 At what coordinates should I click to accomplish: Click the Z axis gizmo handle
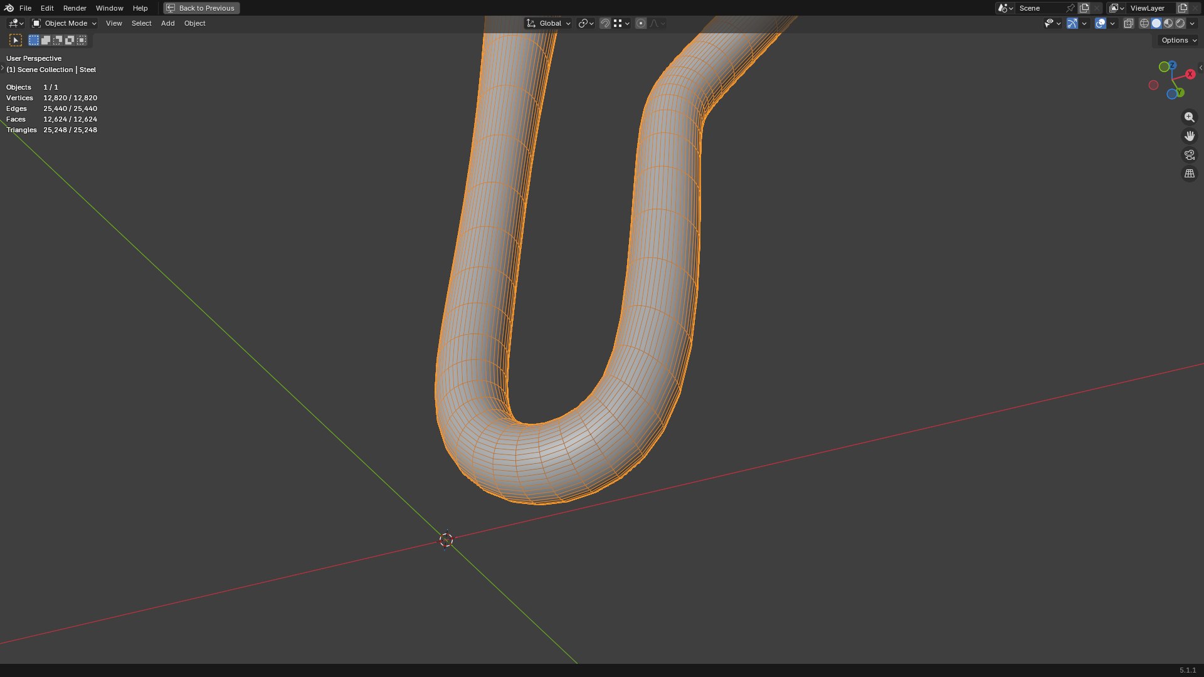tap(1172, 65)
